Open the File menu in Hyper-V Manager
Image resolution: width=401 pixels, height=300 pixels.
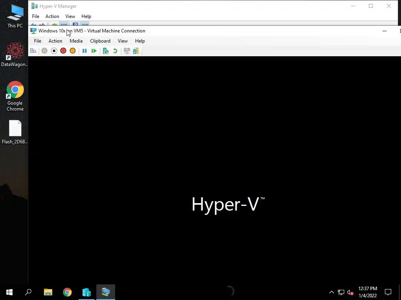[36, 16]
